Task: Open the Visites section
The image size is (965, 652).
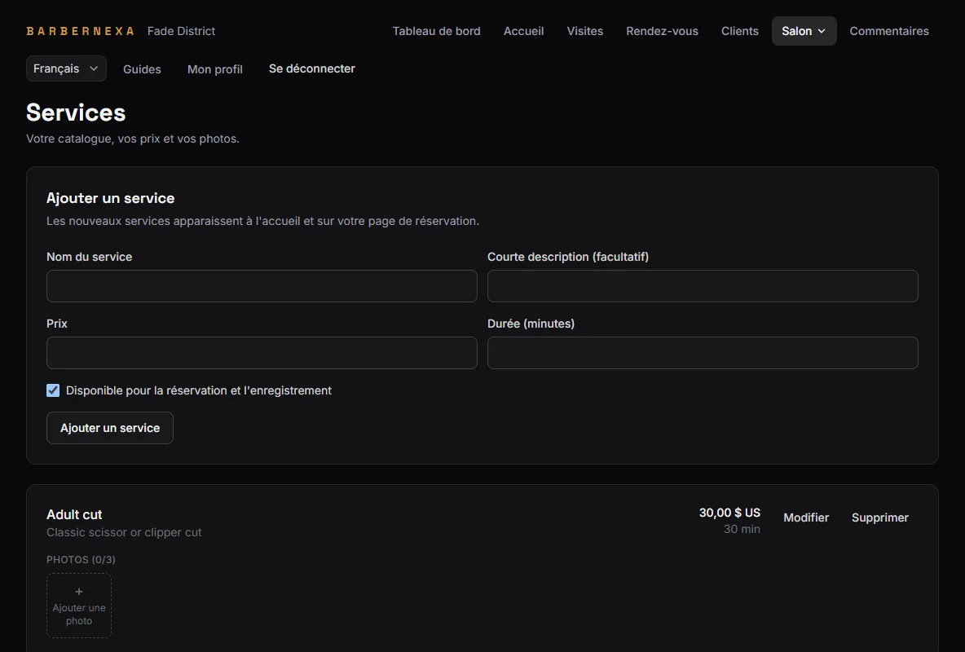Action: click(584, 31)
